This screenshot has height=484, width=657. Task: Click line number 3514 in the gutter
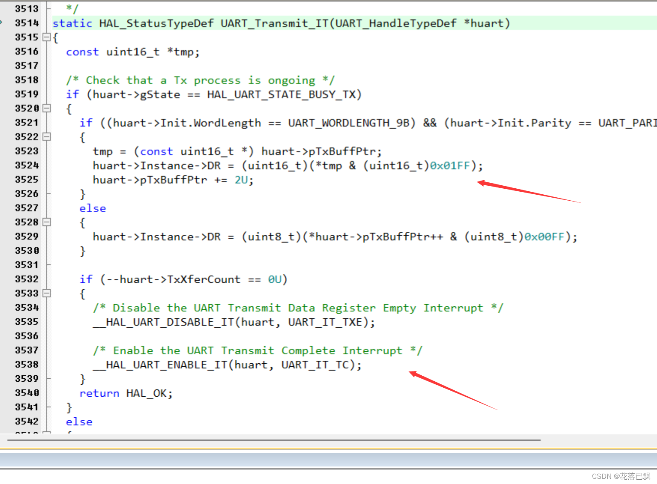click(x=27, y=23)
